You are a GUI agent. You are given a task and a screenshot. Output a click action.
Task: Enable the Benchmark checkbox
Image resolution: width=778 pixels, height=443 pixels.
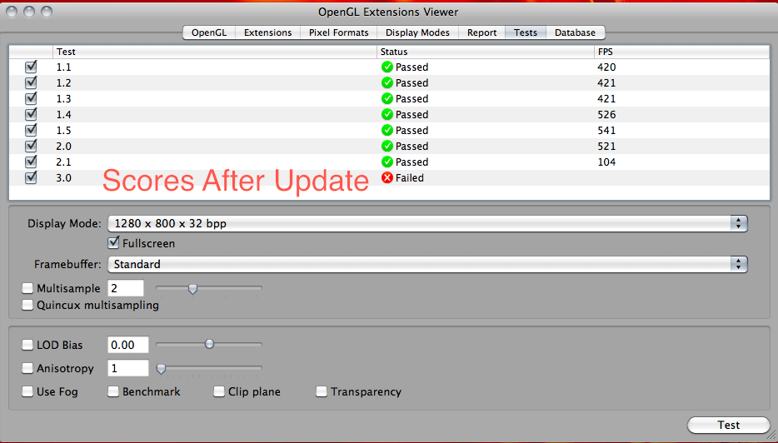[x=113, y=391]
